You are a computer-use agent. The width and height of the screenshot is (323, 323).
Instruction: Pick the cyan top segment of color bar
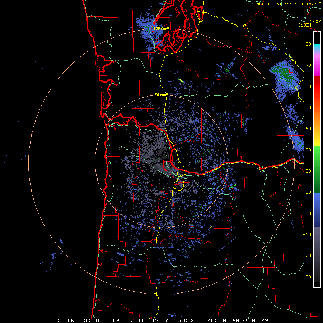[x=317, y=47]
